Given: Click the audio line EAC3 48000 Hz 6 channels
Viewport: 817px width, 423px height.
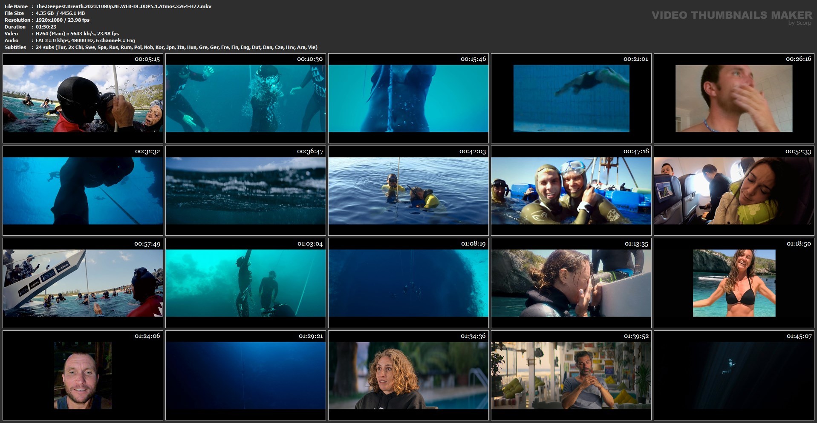Looking at the screenshot, I should [85, 40].
